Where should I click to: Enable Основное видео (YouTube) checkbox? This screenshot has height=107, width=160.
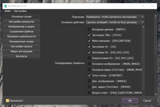(x=89, y=70)
